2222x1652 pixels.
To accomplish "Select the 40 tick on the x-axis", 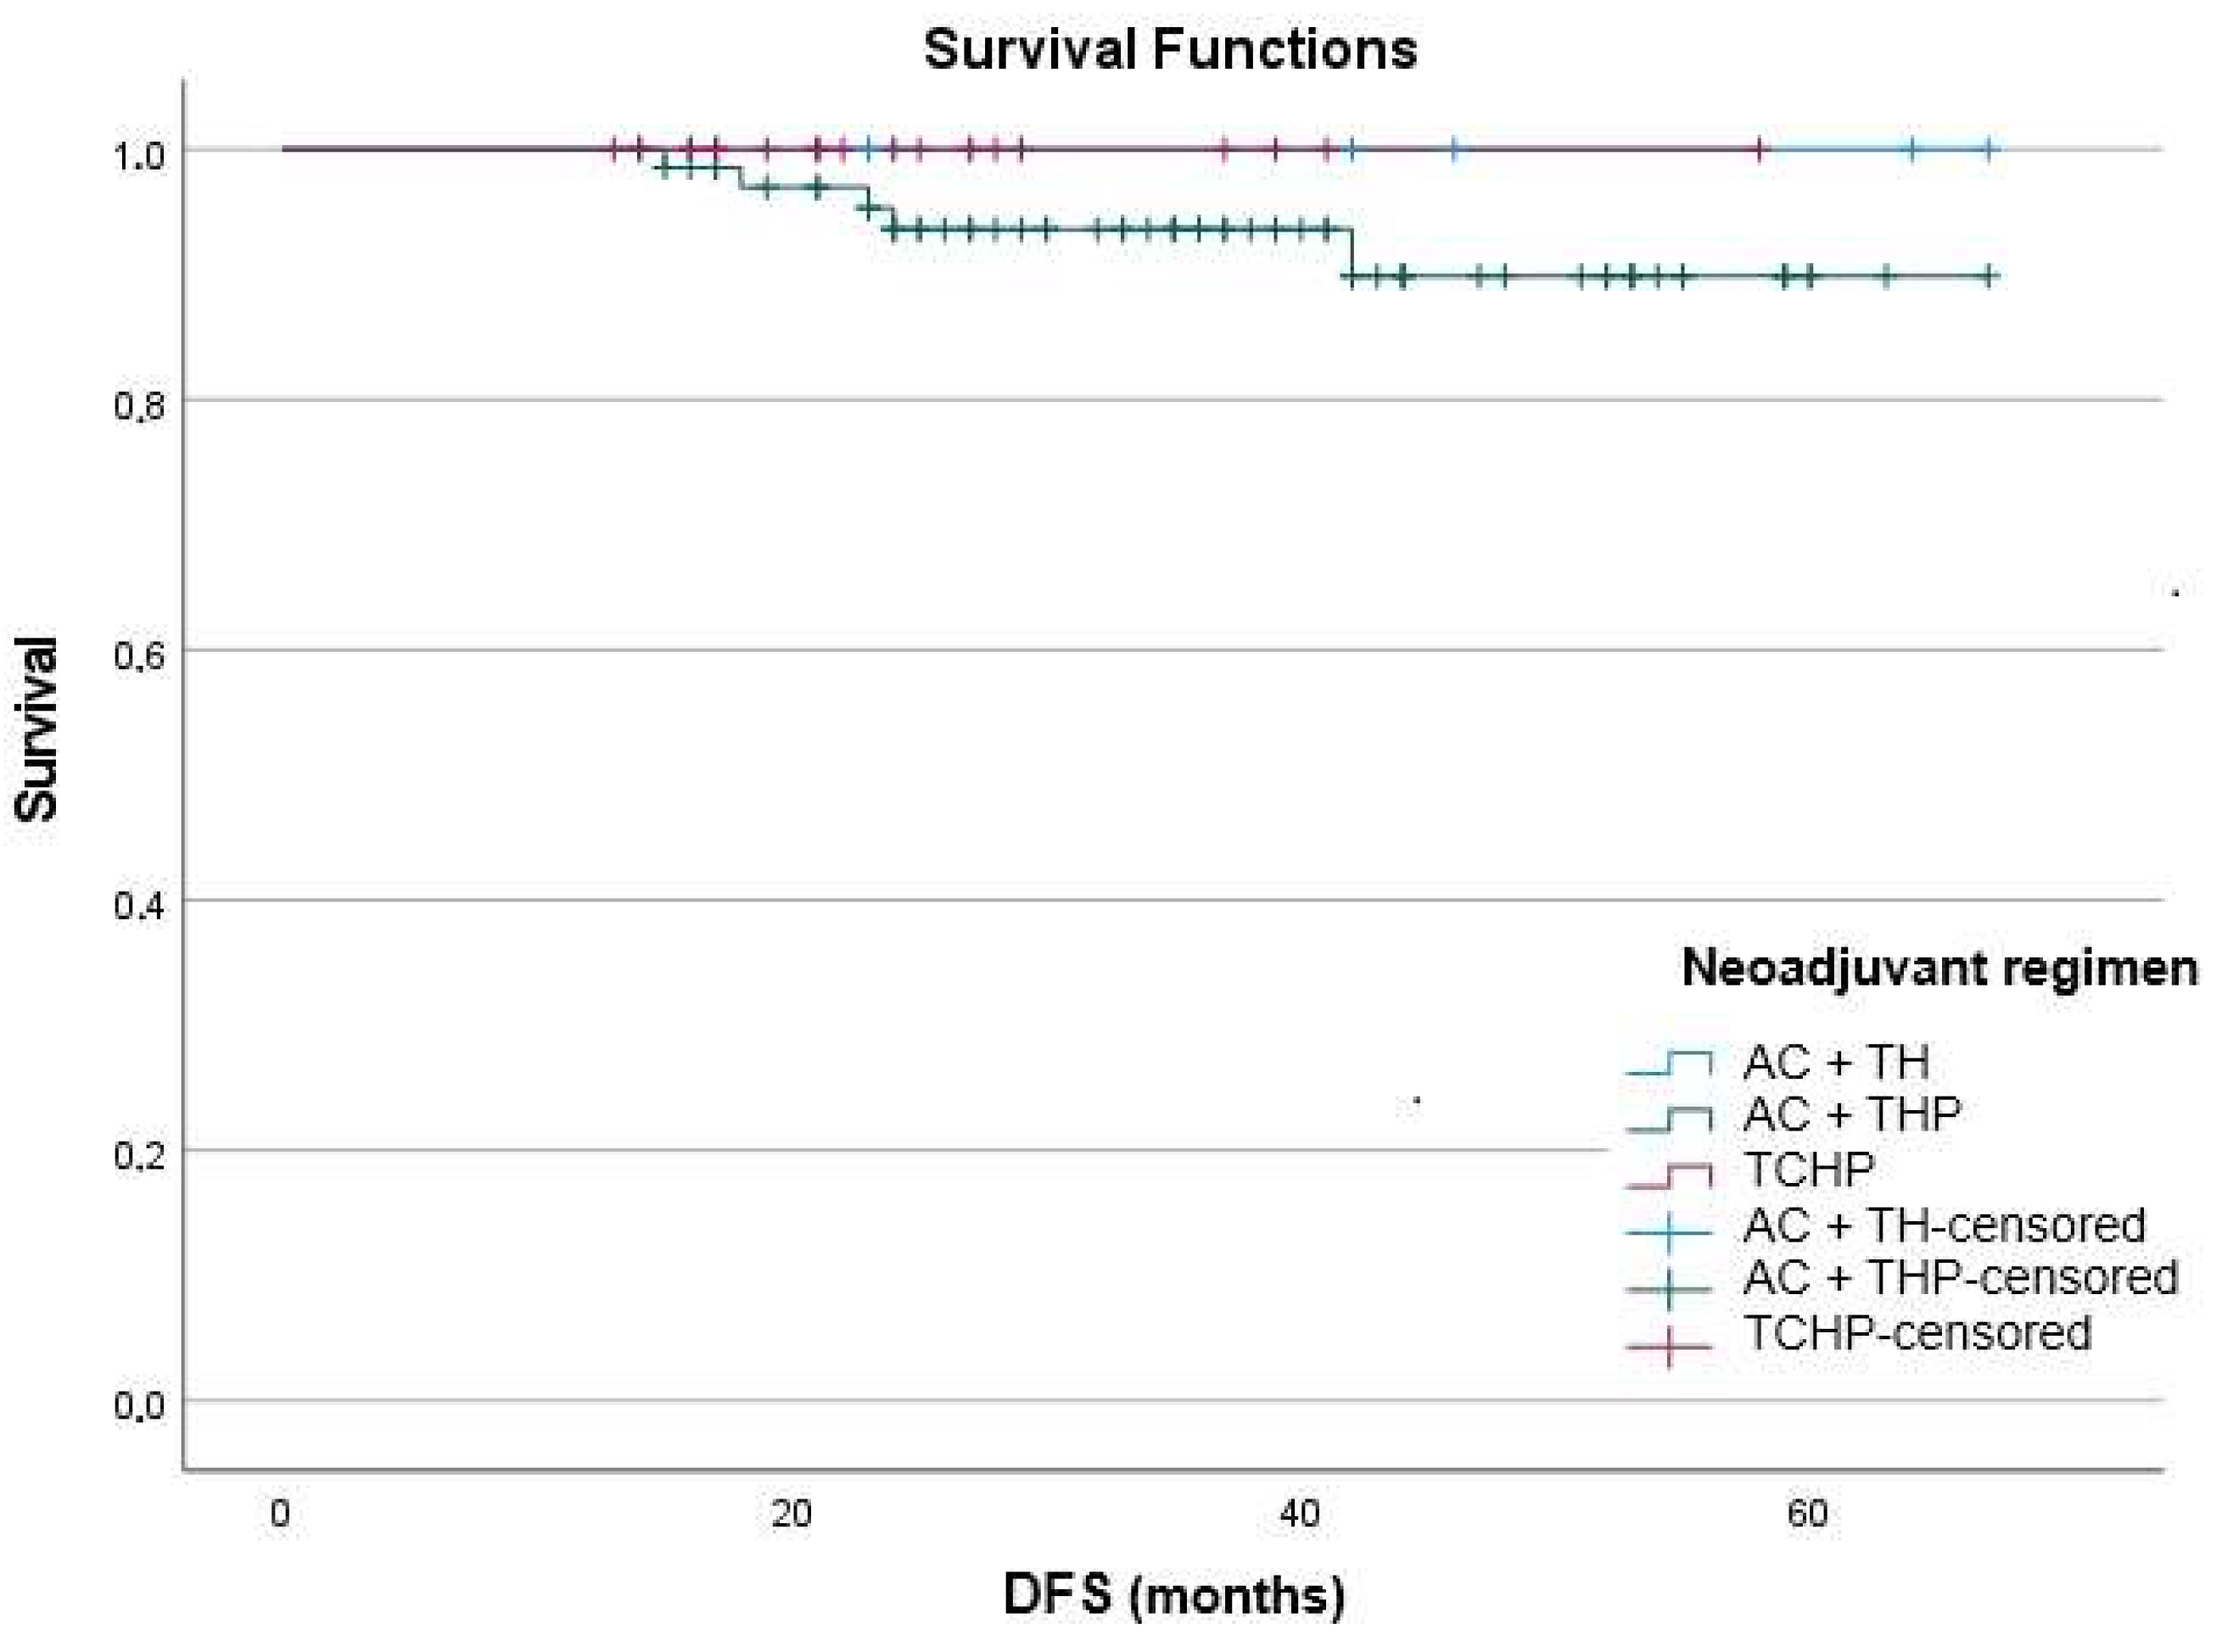I will pos(1300,1513).
